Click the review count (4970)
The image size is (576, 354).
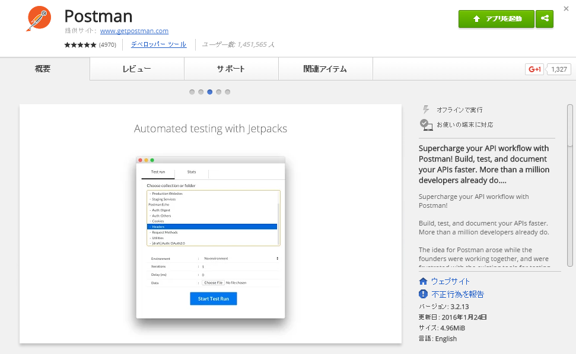(x=107, y=45)
